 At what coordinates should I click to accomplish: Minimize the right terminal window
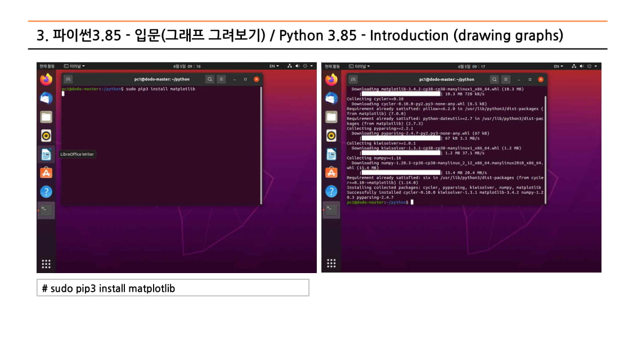(519, 79)
